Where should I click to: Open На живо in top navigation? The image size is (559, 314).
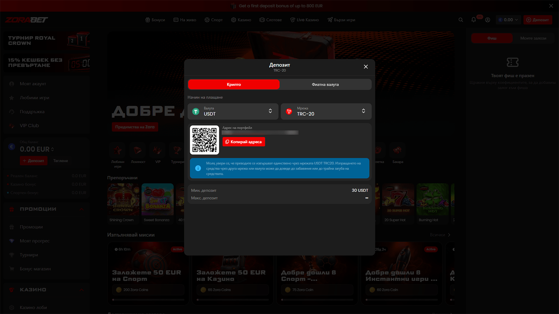tap(185, 20)
